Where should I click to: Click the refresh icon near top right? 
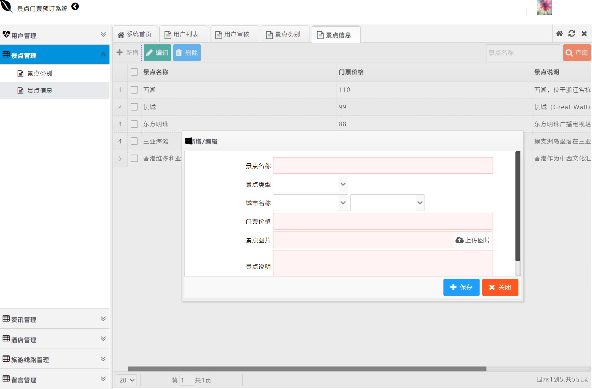click(x=571, y=33)
